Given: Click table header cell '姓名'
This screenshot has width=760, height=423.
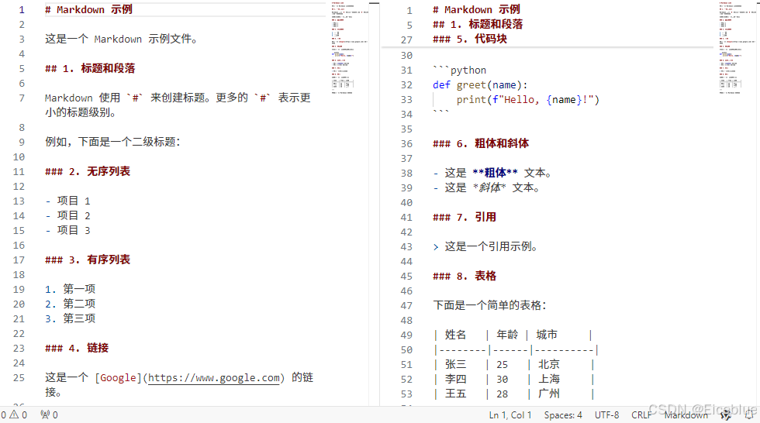Looking at the screenshot, I should point(455,335).
